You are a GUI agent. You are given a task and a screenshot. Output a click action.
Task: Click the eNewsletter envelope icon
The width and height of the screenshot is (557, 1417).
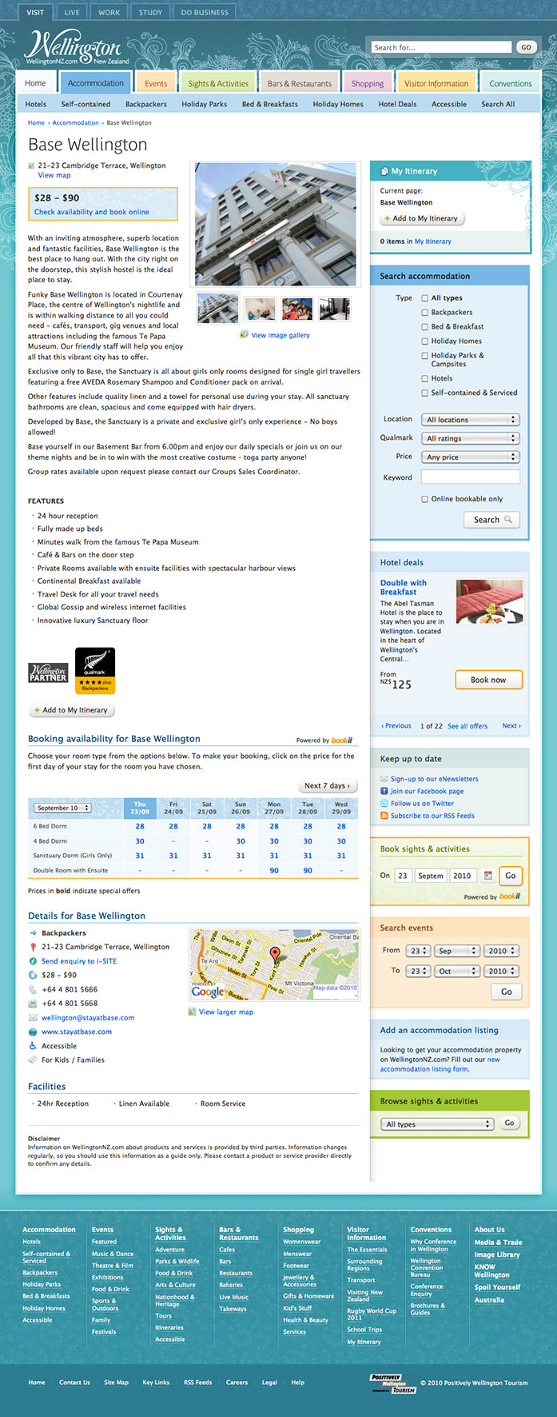[384, 778]
